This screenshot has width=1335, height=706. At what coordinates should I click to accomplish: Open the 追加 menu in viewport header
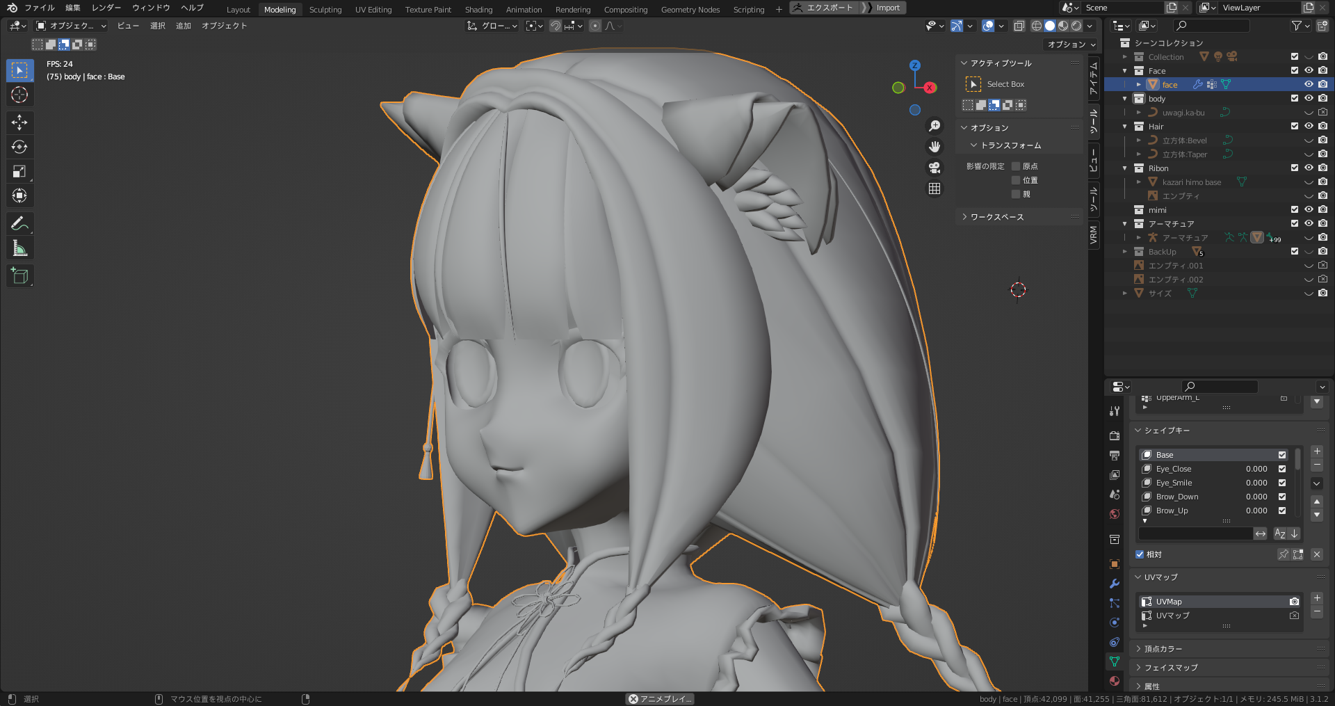pyautogui.click(x=184, y=26)
